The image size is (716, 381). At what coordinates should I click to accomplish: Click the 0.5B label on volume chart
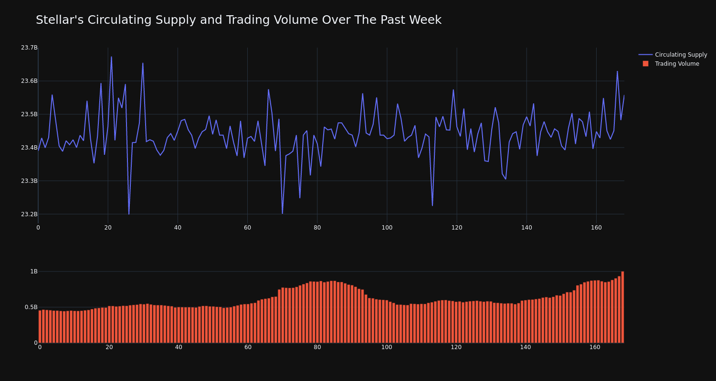coord(32,307)
